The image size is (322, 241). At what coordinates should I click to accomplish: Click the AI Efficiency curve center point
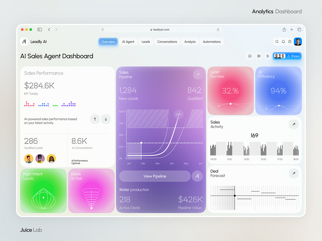(279, 106)
